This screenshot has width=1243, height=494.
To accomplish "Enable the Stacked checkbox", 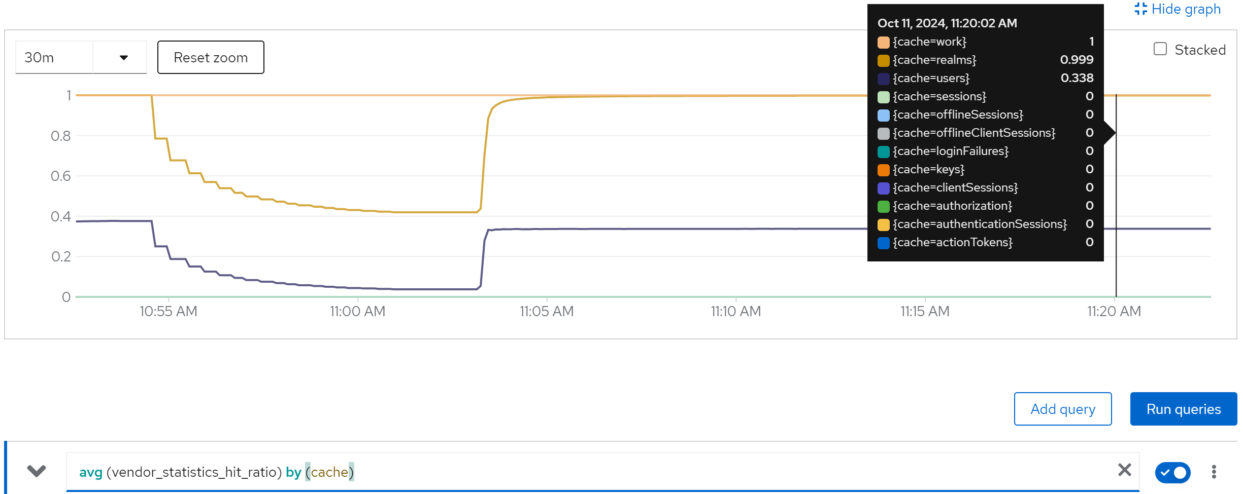I will (1160, 49).
